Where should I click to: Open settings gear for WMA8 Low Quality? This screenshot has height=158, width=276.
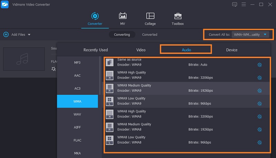pyautogui.click(x=259, y=142)
